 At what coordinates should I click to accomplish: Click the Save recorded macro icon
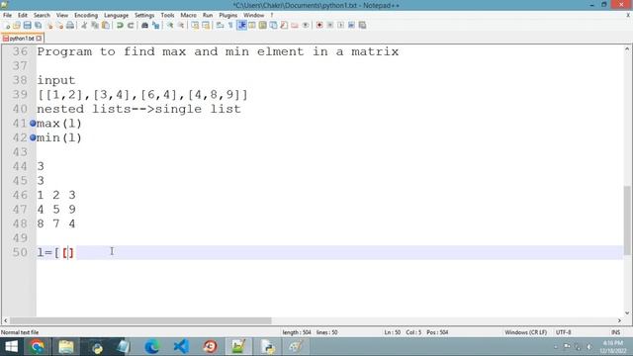tap(362, 26)
